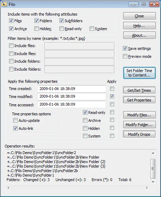The width and height of the screenshot is (161, 197).
Task: Toggle the Archive checkbox in include attributes
Action: 11,29
